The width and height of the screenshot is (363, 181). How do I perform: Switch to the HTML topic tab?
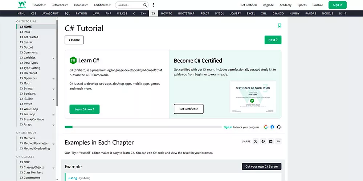(x=21, y=13)
